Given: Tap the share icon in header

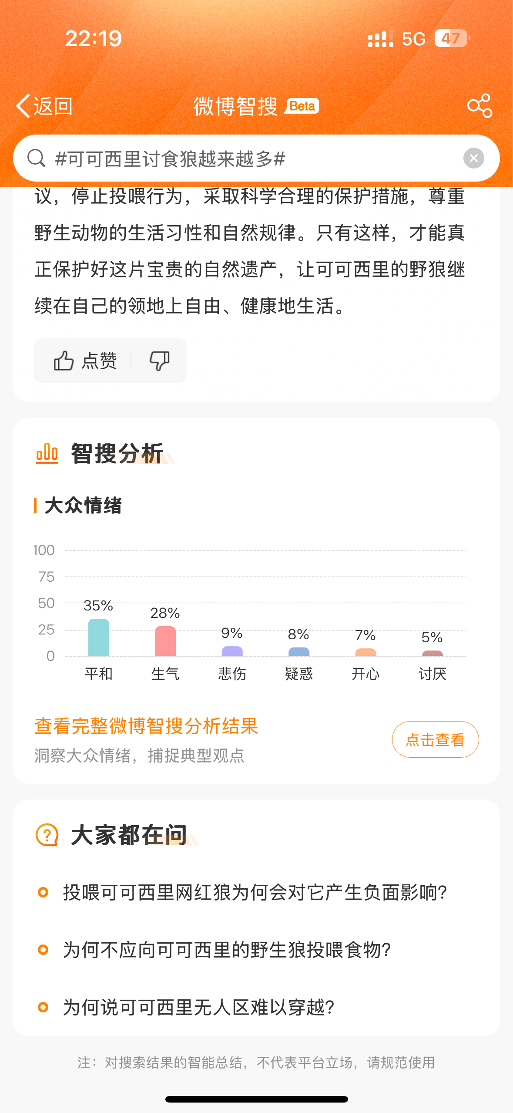Looking at the screenshot, I should [x=479, y=106].
